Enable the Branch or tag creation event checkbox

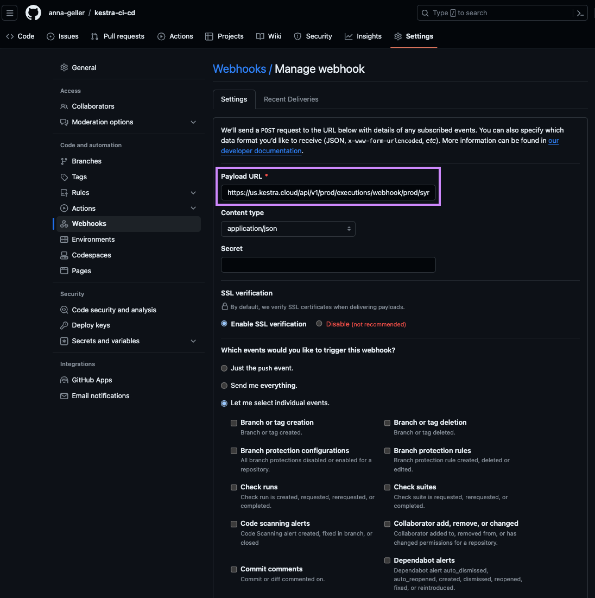[234, 423]
